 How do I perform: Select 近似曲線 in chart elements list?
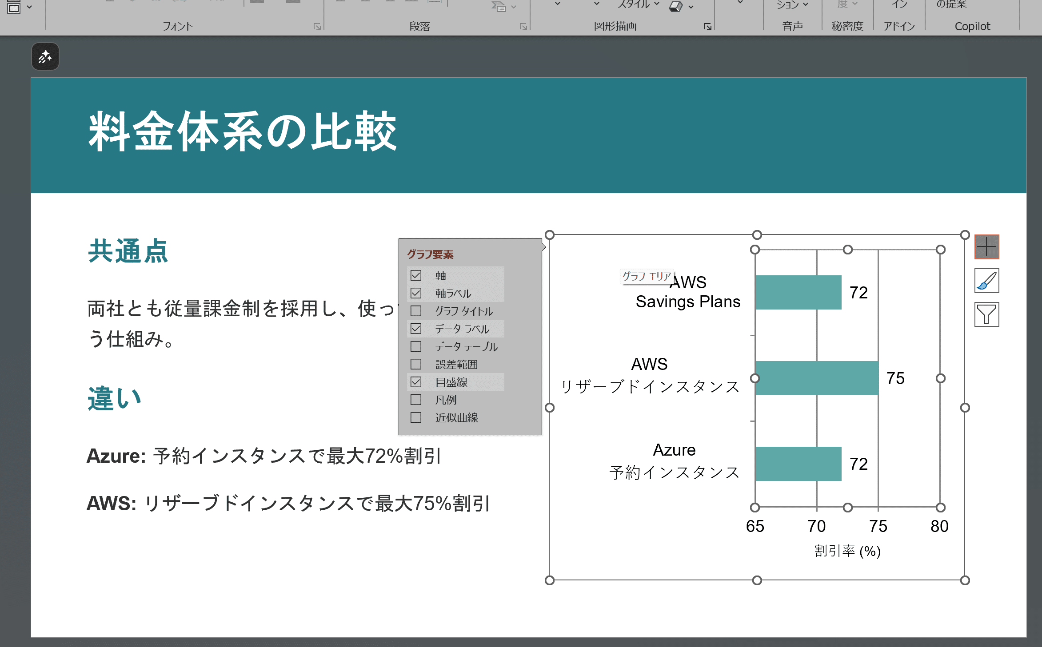(456, 417)
